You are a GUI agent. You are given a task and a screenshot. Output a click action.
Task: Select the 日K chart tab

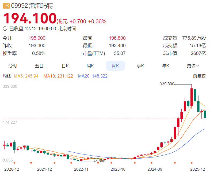click(x=65, y=66)
